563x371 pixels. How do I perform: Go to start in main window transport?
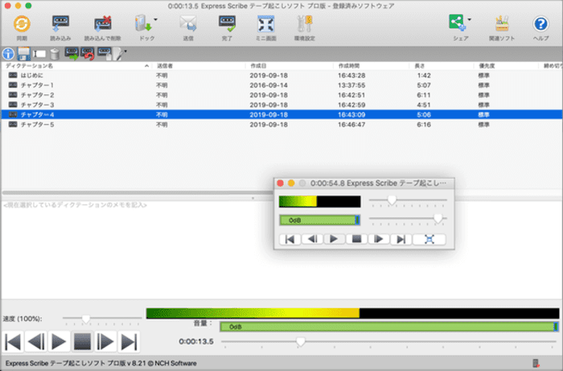[x=14, y=341]
